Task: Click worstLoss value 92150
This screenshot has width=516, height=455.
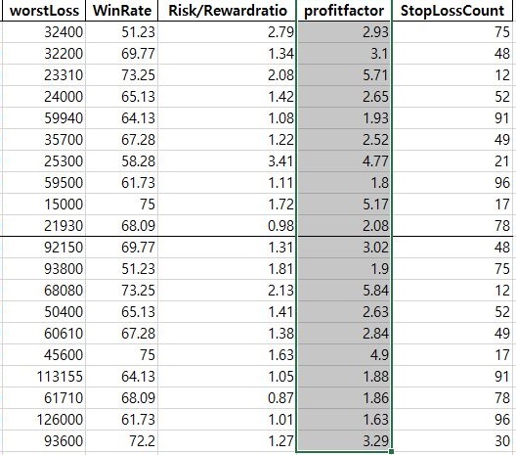Action: click(x=44, y=248)
